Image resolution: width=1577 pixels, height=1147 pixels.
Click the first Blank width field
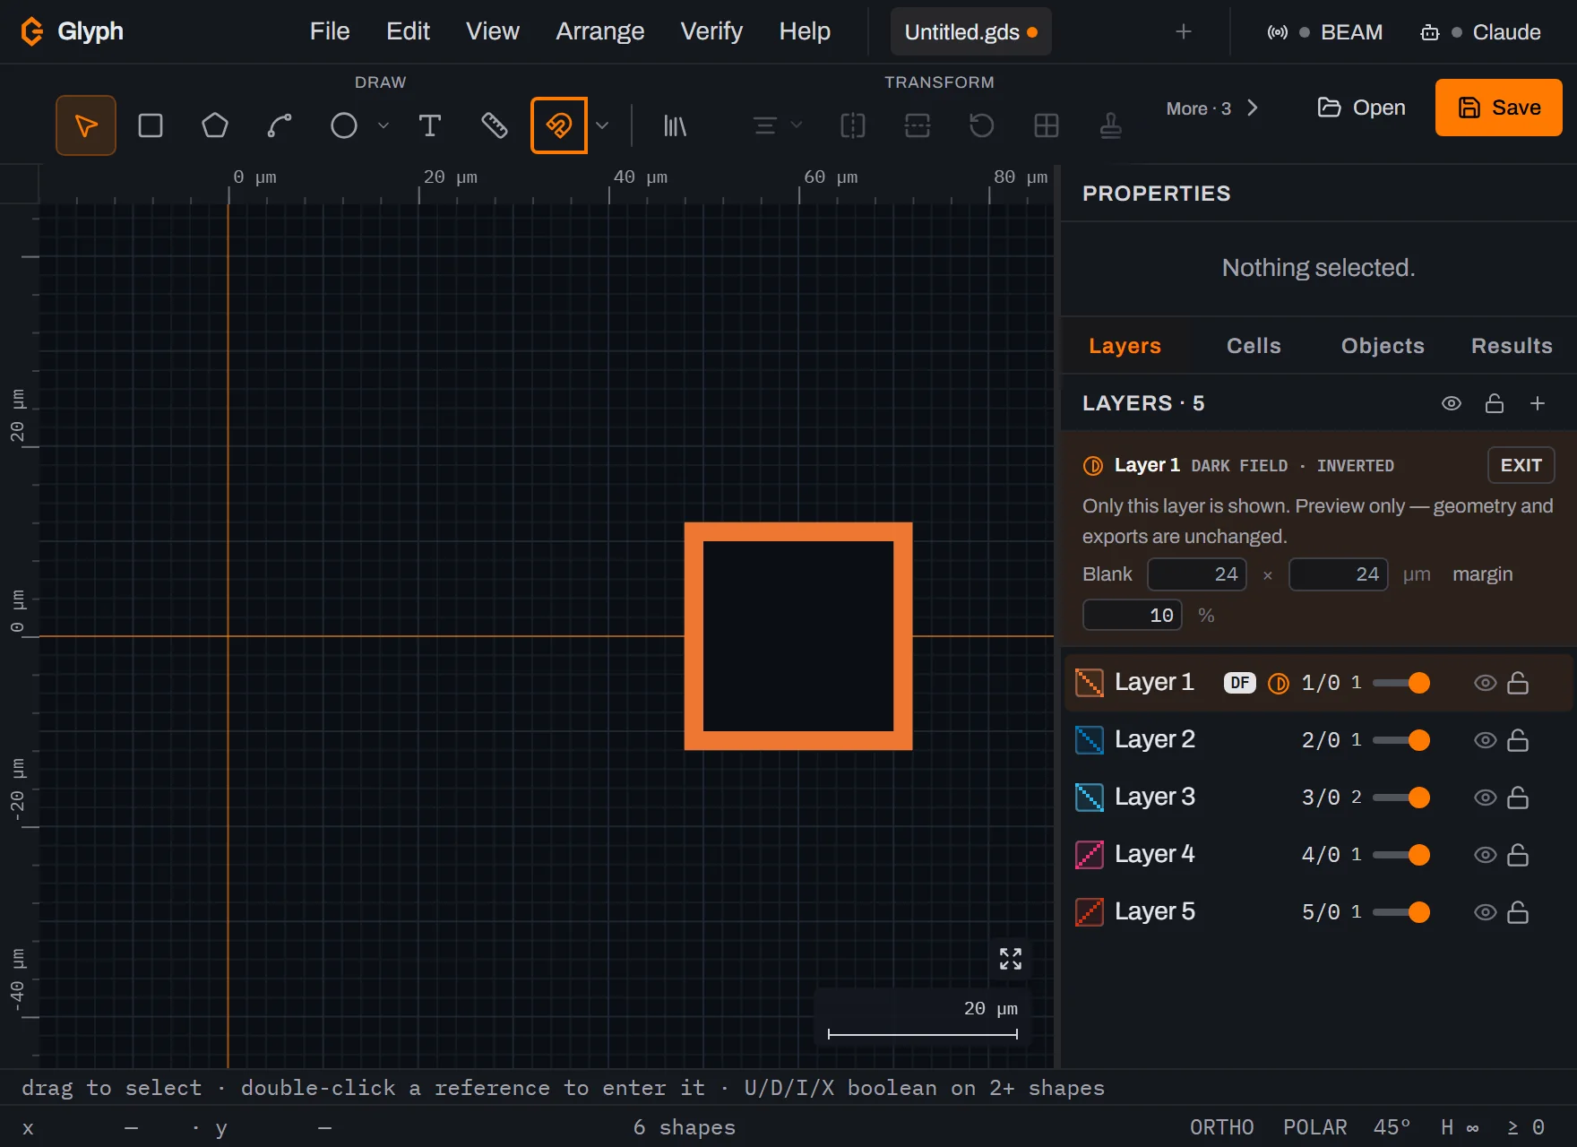point(1197,574)
